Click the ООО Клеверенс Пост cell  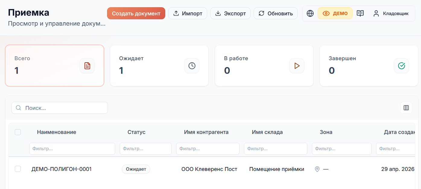[209, 169]
